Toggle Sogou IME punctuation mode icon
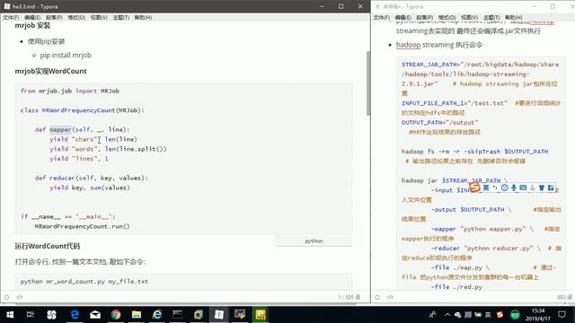The width and height of the screenshot is (575, 323). (x=495, y=188)
